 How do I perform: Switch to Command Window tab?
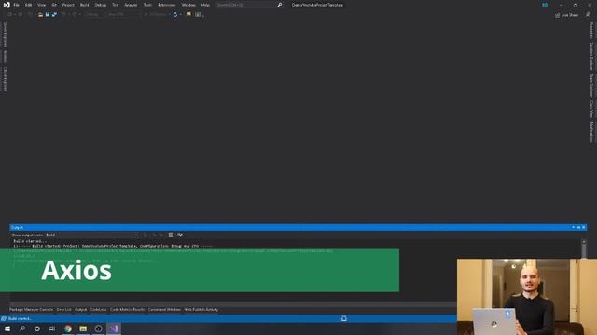point(164,310)
